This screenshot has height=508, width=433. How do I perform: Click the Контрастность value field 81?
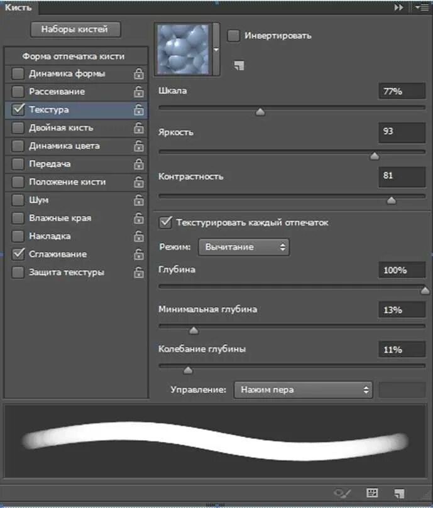click(402, 177)
